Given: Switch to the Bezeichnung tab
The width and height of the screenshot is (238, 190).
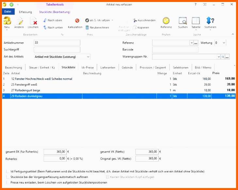Looking at the screenshot, I should [x=13, y=67].
